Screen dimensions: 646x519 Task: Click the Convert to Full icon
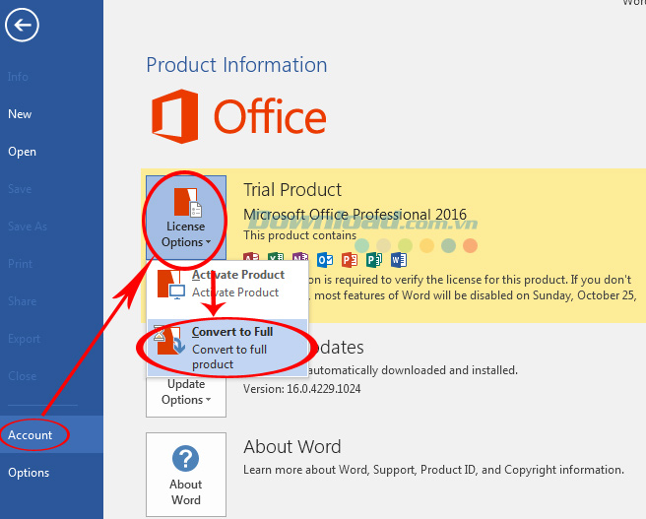169,340
